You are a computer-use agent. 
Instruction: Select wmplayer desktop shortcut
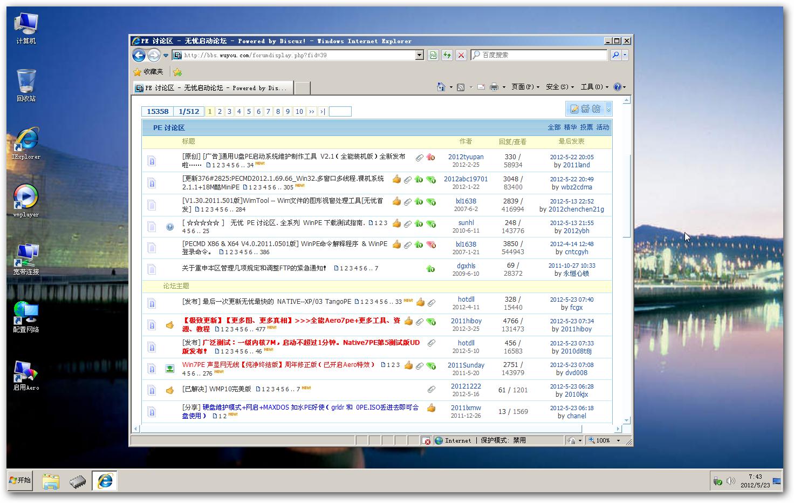(x=26, y=201)
